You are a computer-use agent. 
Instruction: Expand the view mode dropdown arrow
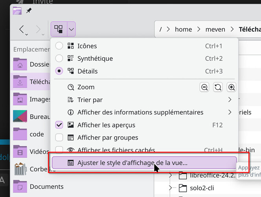coord(71,29)
